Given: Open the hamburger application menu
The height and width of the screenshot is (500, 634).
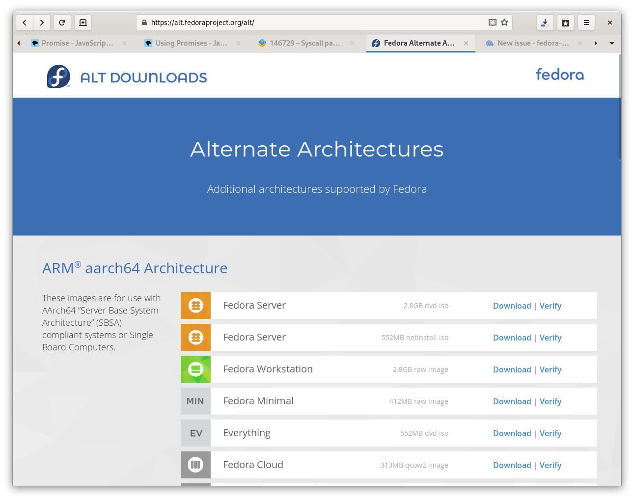Looking at the screenshot, I should tap(586, 23).
